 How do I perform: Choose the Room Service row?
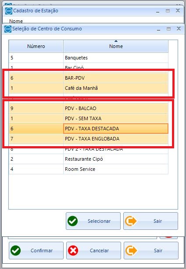point(88,169)
